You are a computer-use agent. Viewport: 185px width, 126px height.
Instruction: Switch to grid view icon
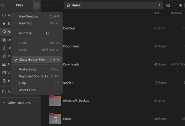(x=181, y=5)
